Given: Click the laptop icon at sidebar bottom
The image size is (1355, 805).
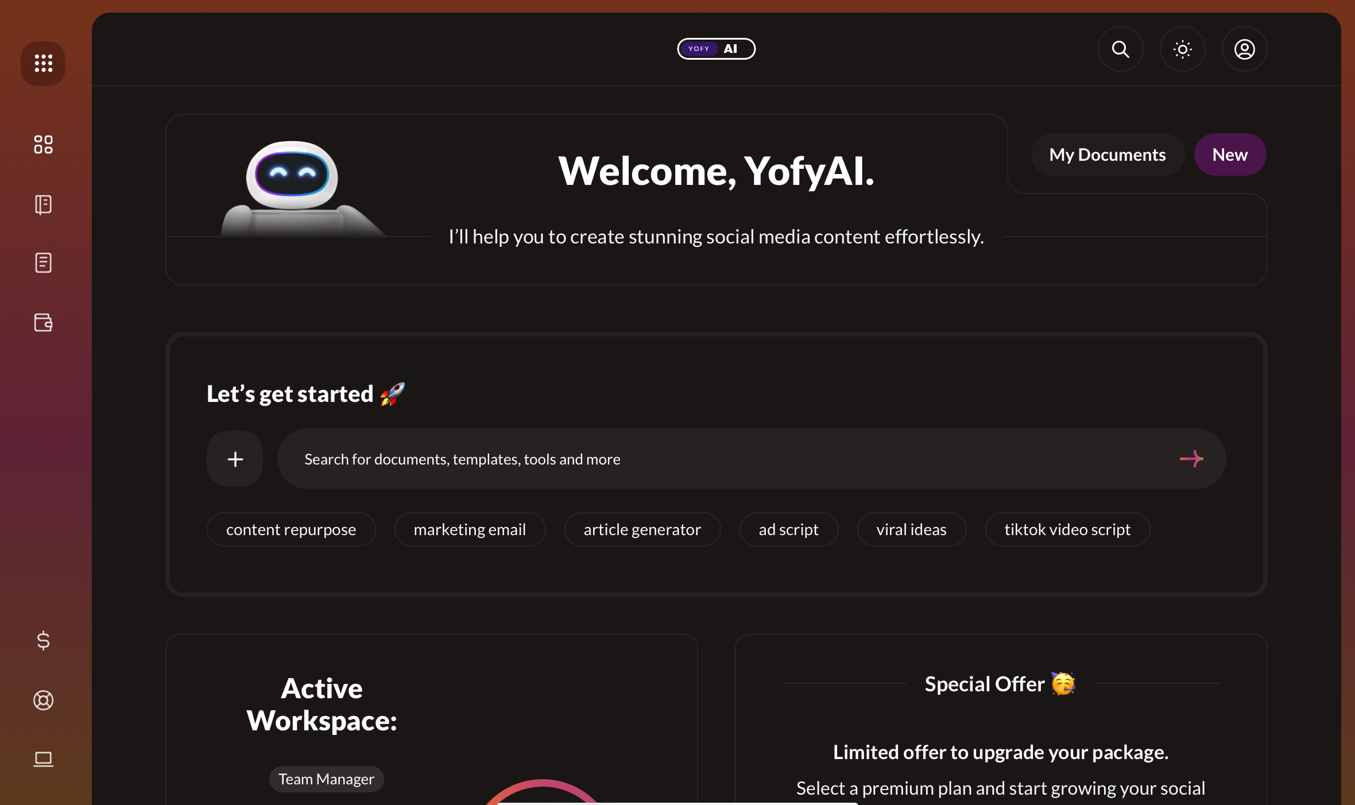Looking at the screenshot, I should click(x=43, y=759).
